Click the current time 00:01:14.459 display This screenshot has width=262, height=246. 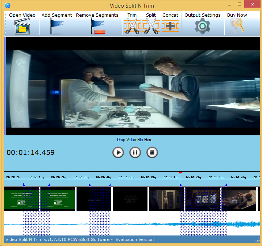(30, 152)
